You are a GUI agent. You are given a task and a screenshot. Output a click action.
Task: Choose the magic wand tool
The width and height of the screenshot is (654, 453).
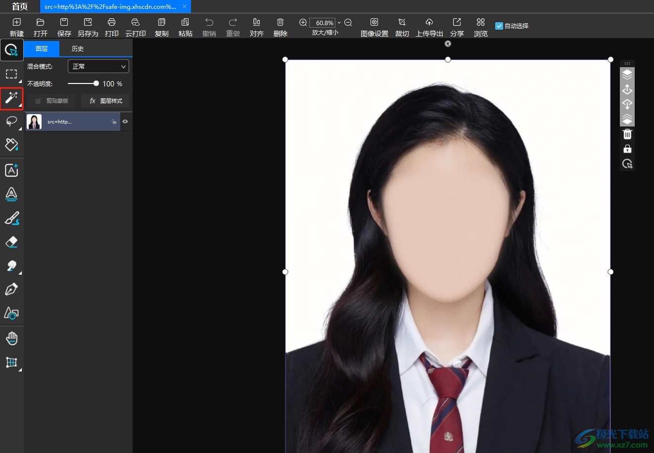11,98
